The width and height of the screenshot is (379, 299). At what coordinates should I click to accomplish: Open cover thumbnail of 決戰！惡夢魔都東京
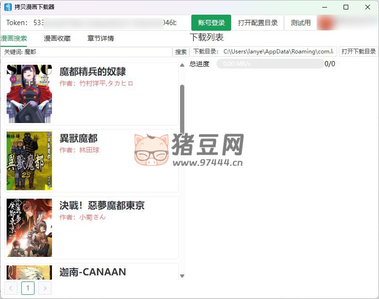click(x=29, y=228)
